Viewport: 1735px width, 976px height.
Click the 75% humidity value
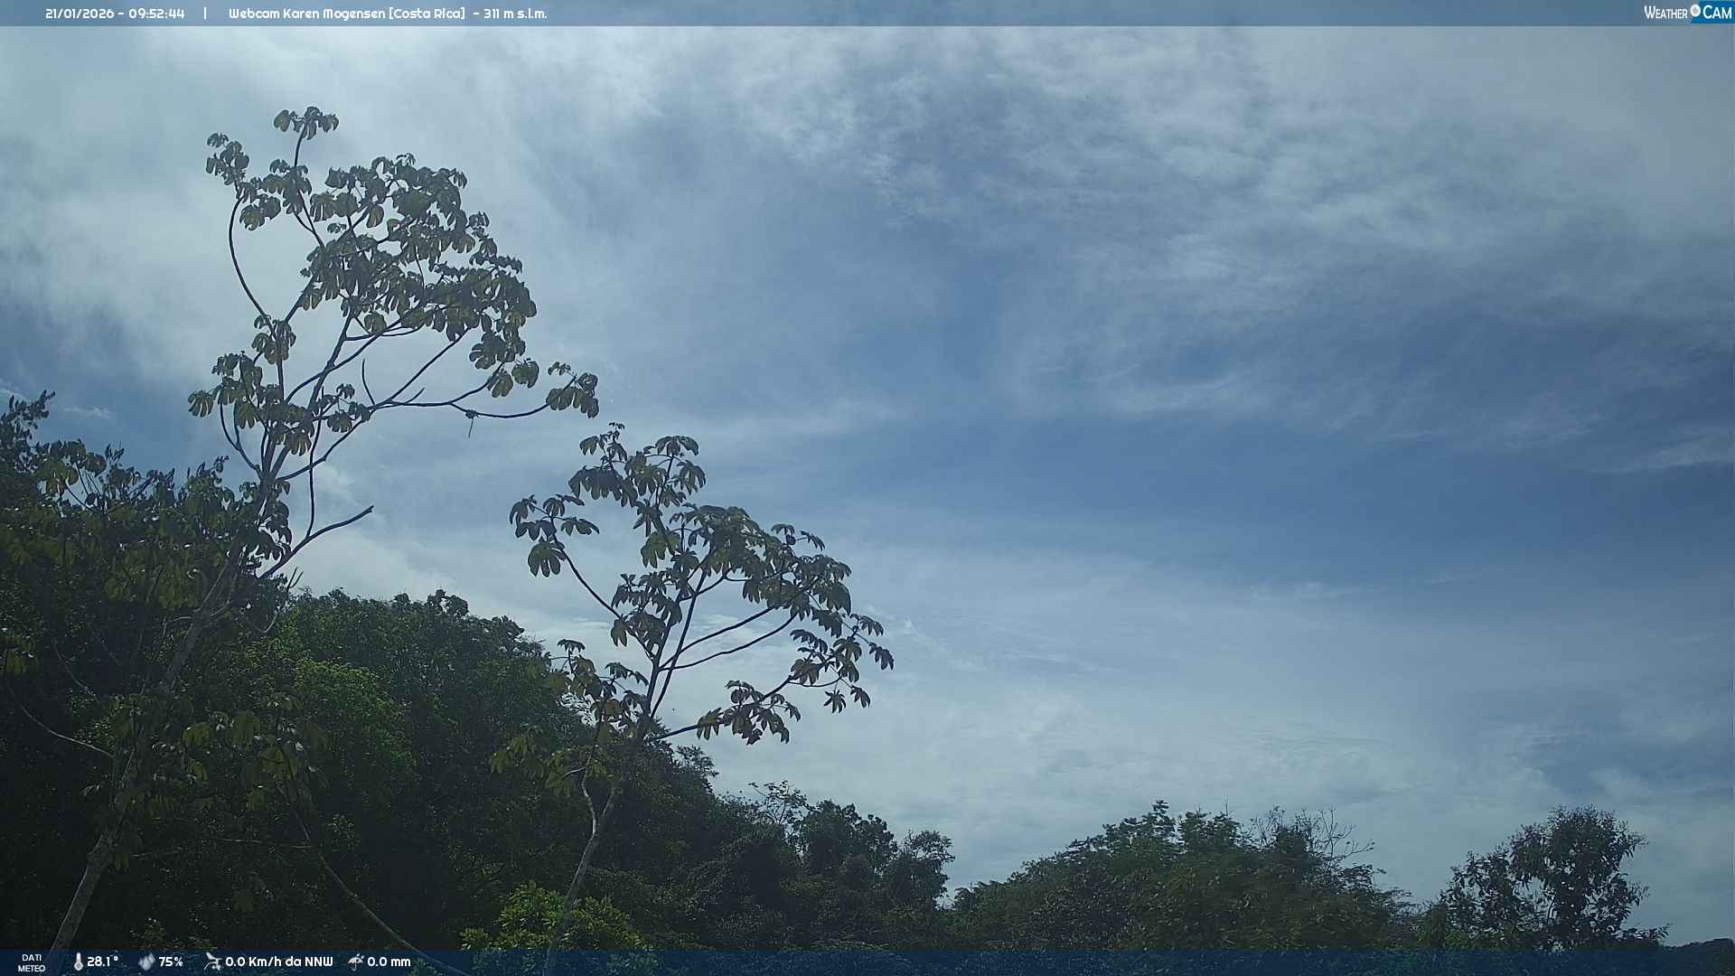(x=171, y=962)
